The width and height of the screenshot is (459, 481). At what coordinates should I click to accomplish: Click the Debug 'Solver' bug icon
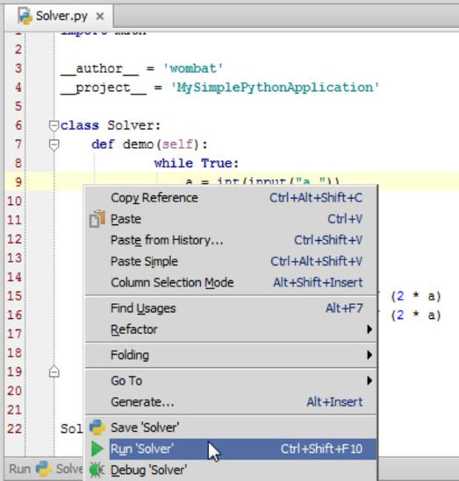(97, 470)
